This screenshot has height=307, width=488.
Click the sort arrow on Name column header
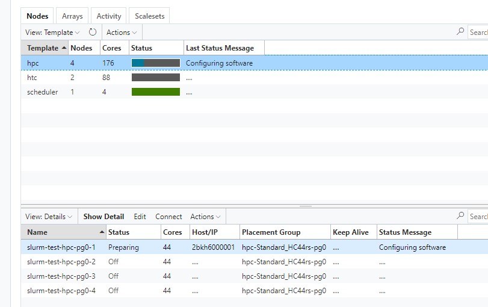[101, 232]
